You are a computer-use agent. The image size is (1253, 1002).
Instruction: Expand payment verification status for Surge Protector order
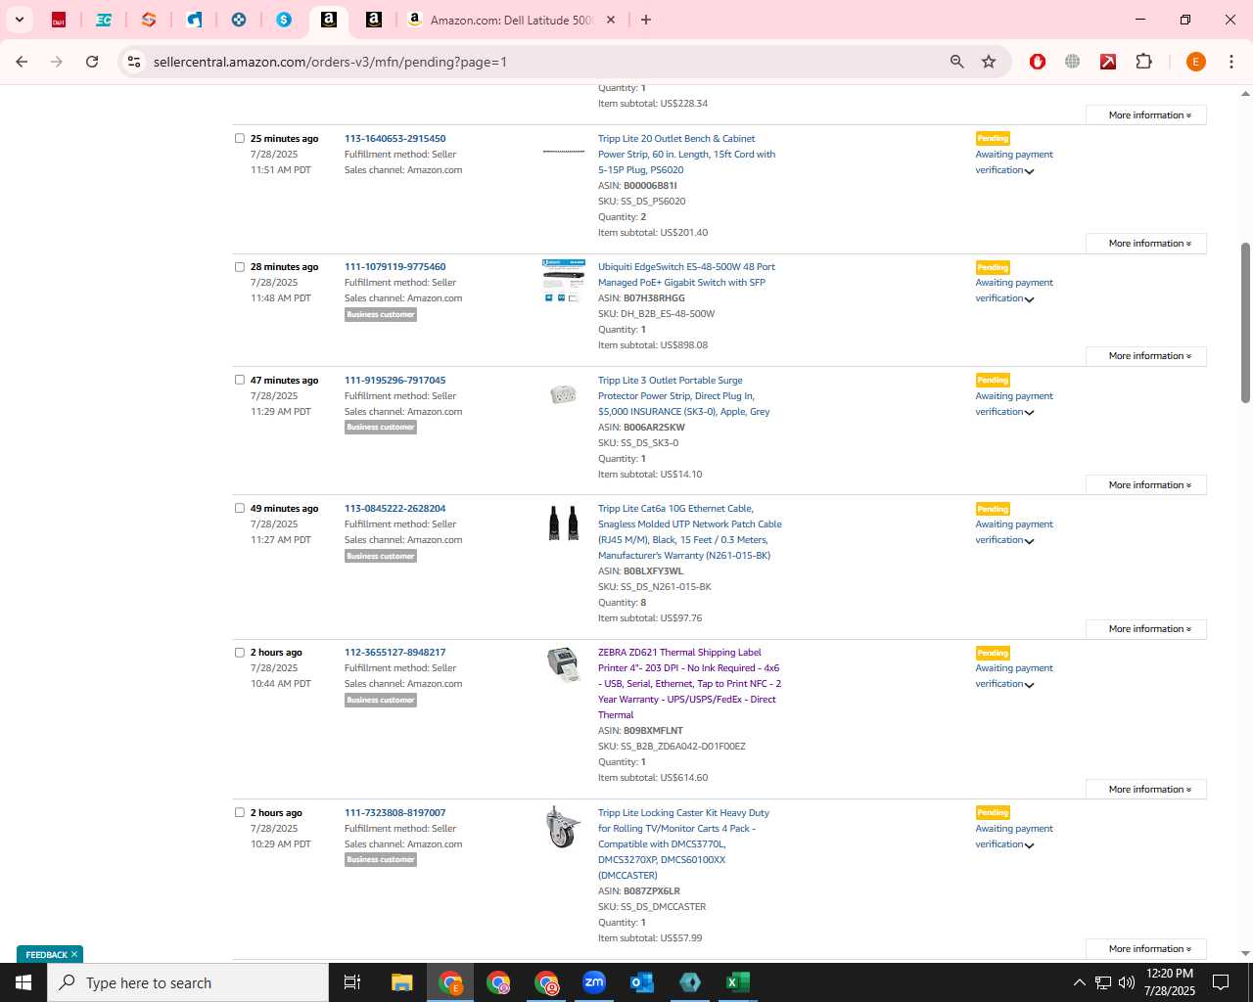pos(1029,413)
